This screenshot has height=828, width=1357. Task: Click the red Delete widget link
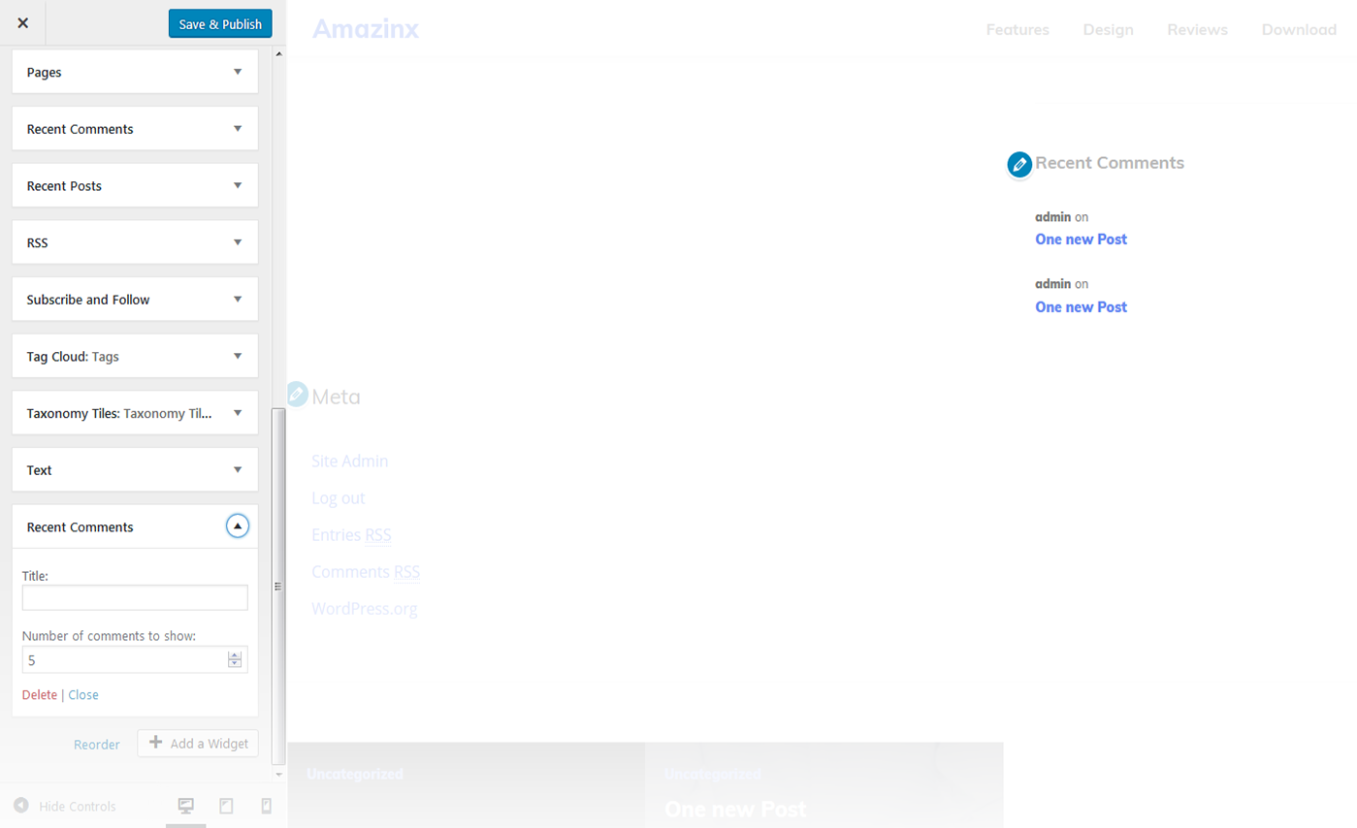tap(40, 695)
